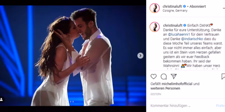Toggle the Abonniert subscription status
Image resolution: width=225 pixels, height=112 pixels.
[x=197, y=6]
